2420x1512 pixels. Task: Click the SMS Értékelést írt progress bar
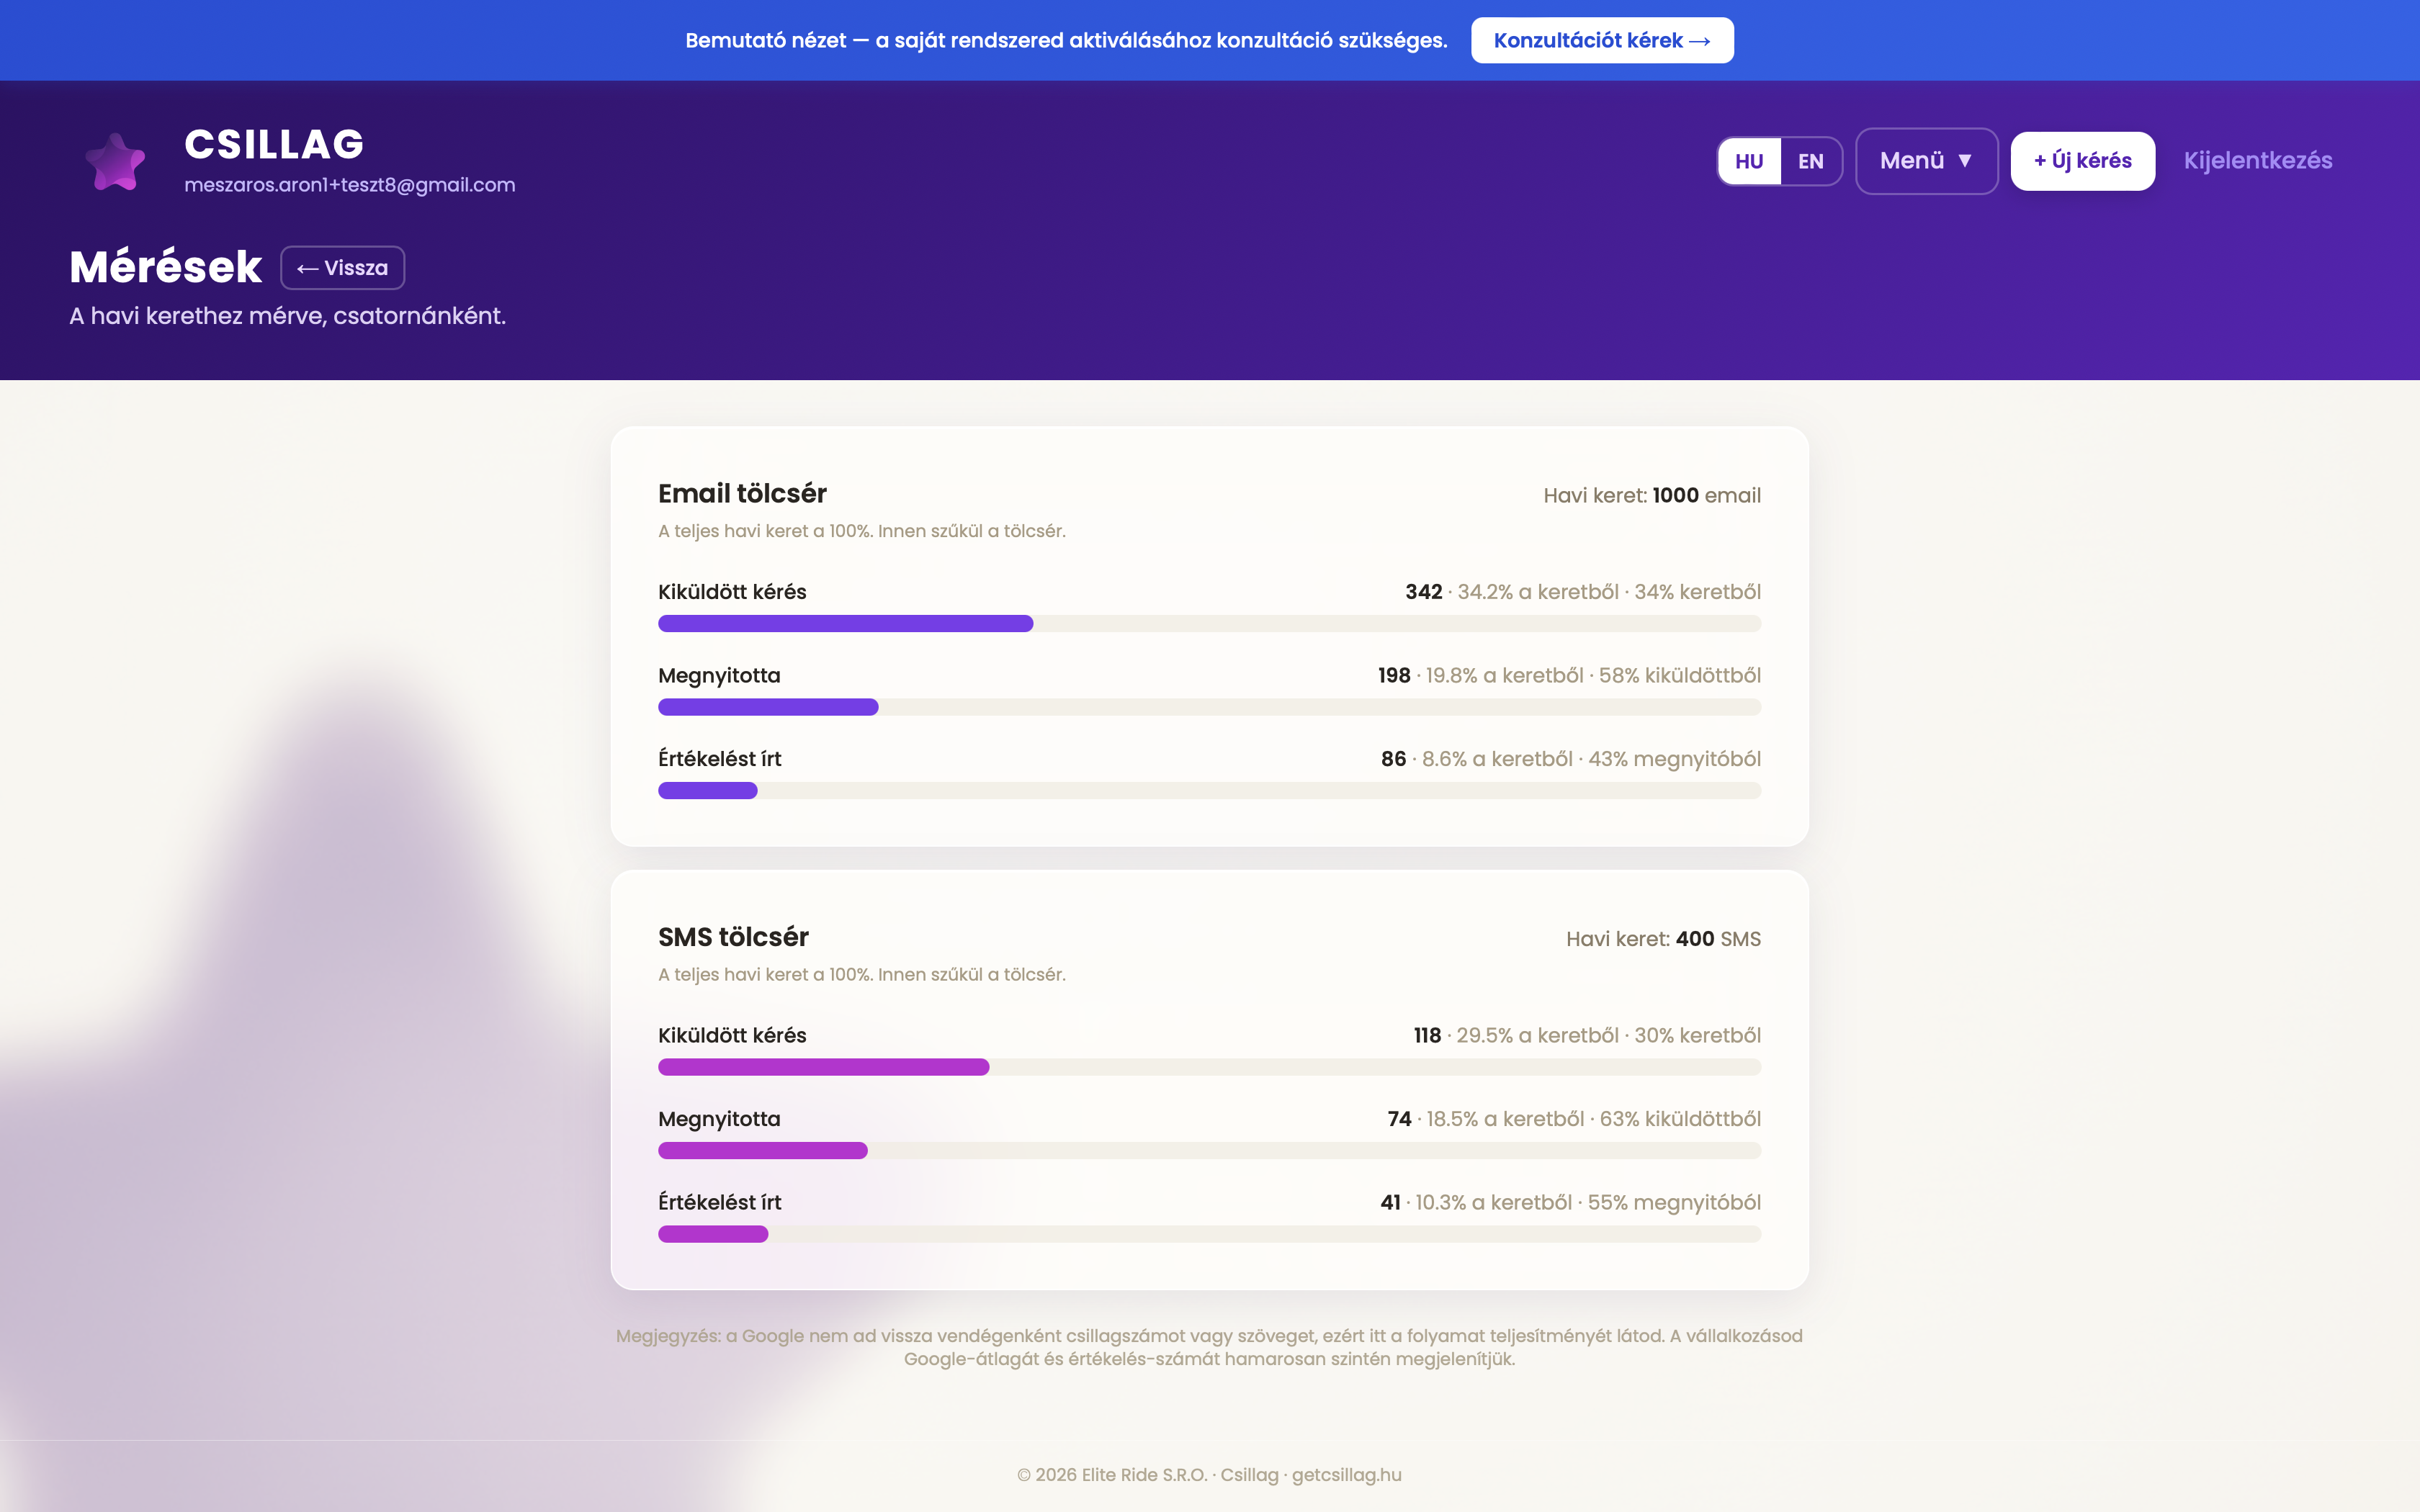pos(1209,1234)
